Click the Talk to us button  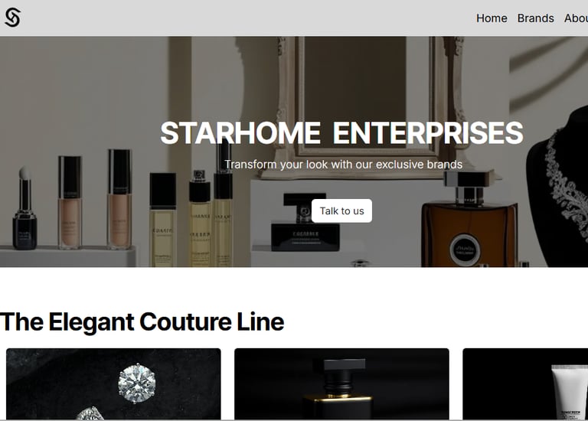coord(341,210)
